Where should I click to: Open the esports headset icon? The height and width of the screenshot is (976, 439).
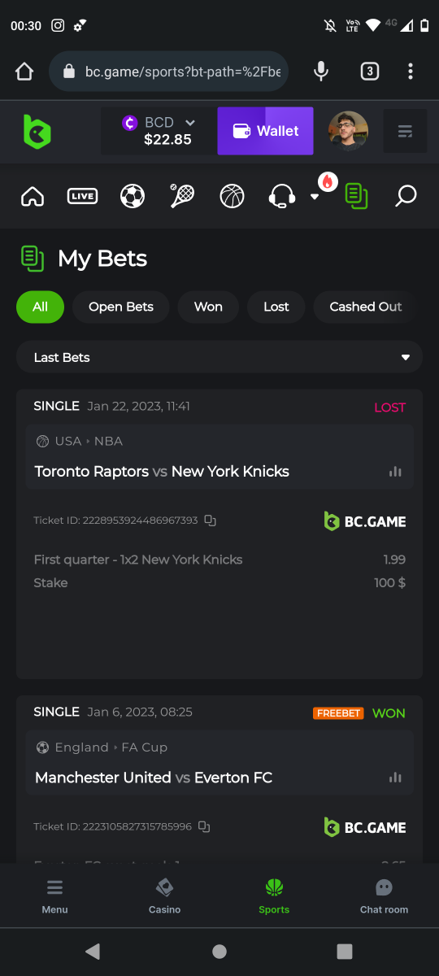click(281, 196)
